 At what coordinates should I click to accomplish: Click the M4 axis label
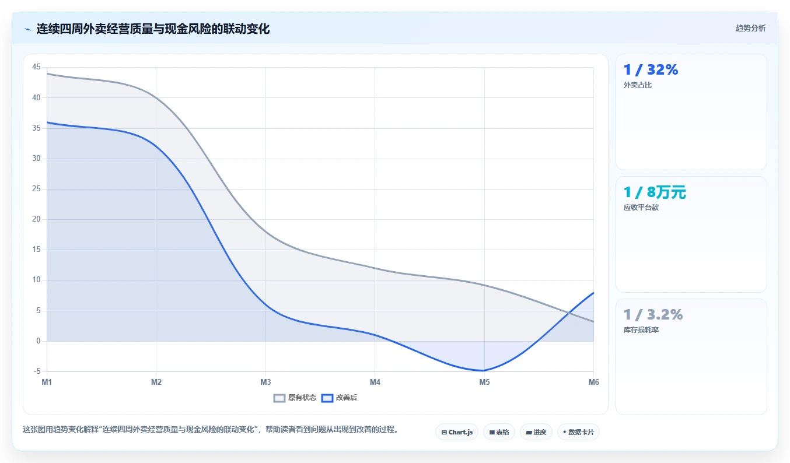tap(375, 382)
